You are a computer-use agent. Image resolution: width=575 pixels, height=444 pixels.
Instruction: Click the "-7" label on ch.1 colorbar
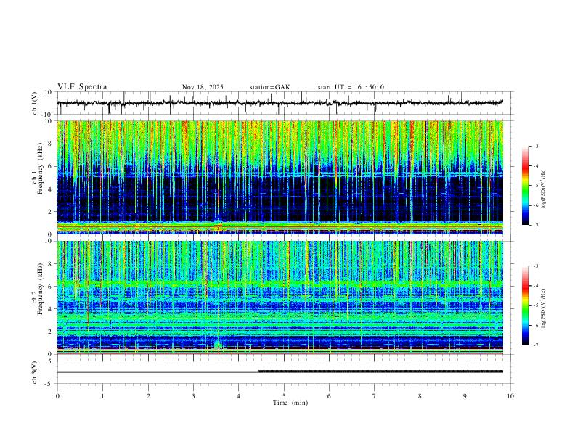tap(535, 226)
